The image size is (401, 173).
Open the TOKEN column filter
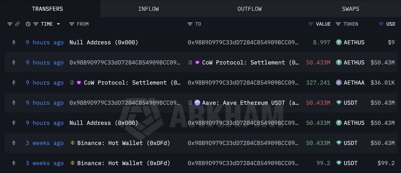point(338,24)
